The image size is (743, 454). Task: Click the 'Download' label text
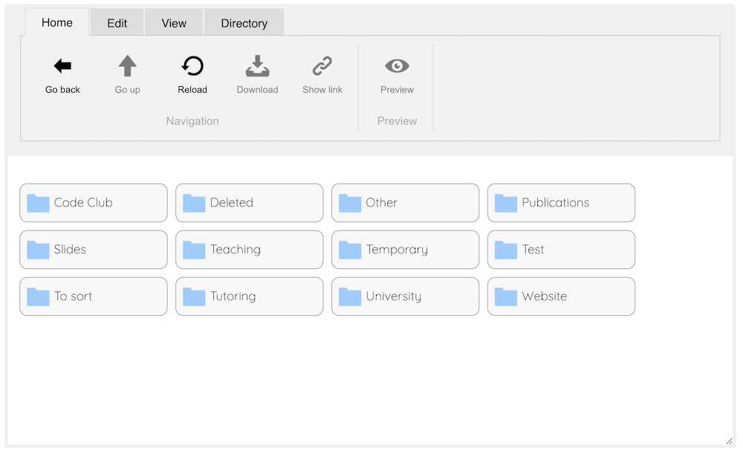click(257, 90)
